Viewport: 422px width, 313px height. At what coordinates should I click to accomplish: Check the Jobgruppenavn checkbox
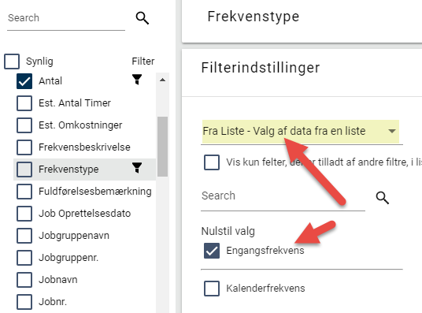[x=24, y=236]
